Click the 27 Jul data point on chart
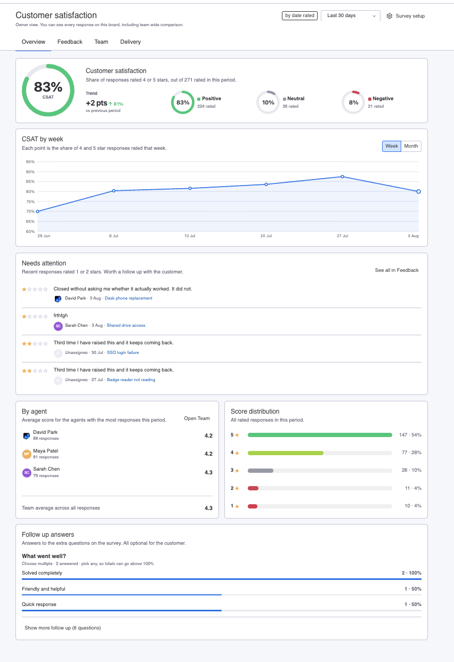 tap(342, 176)
